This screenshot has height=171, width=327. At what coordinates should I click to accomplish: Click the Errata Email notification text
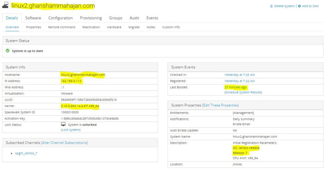(241, 124)
